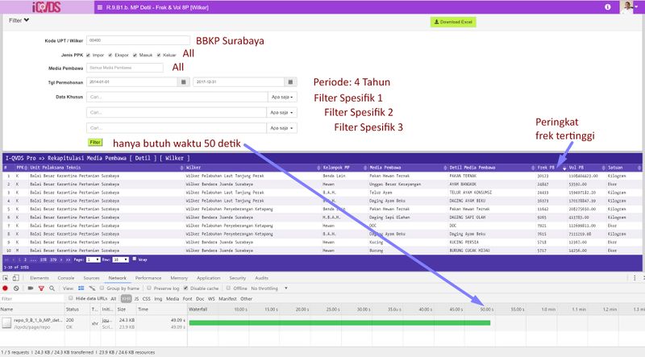Open calendar picker for the start date
645x357 pixels.
[184, 82]
